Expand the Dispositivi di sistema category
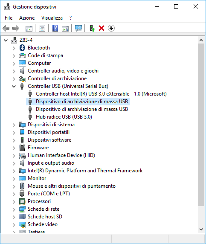 (14, 125)
